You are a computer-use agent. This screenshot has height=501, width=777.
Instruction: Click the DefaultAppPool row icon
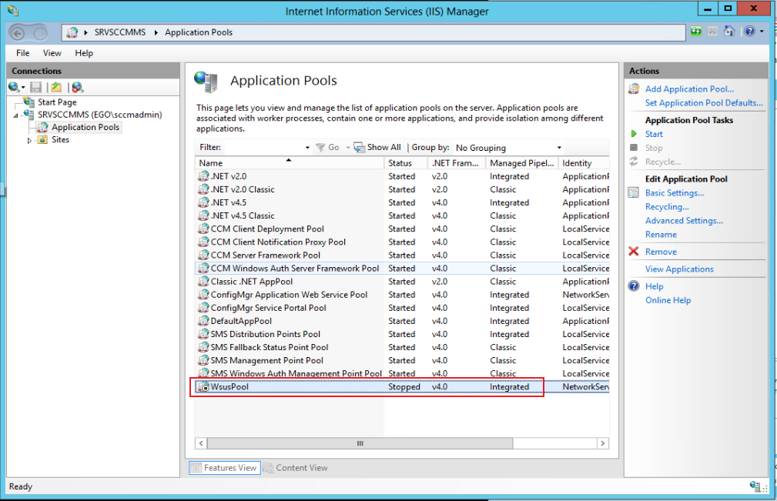coord(203,321)
